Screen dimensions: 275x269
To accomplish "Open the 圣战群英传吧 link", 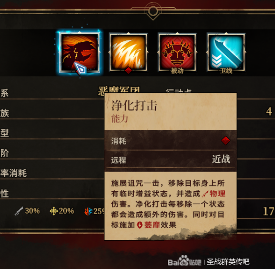I will pyautogui.click(x=228, y=262).
